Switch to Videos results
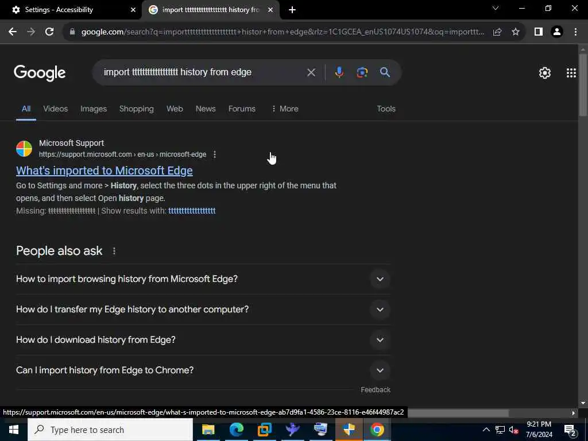This screenshot has width=588, height=441. [x=56, y=109]
